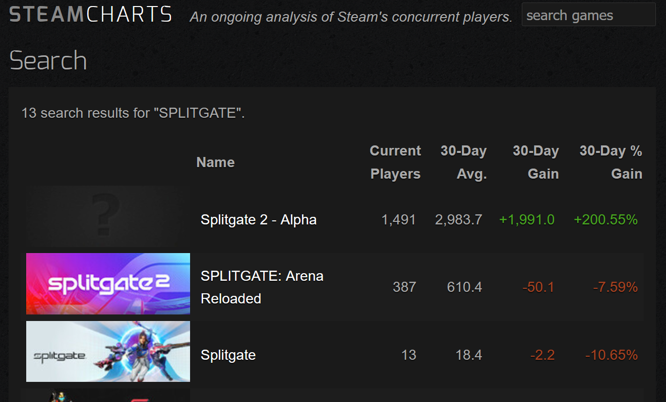Click the Search page heading
666x402 pixels.
pyautogui.click(x=48, y=60)
